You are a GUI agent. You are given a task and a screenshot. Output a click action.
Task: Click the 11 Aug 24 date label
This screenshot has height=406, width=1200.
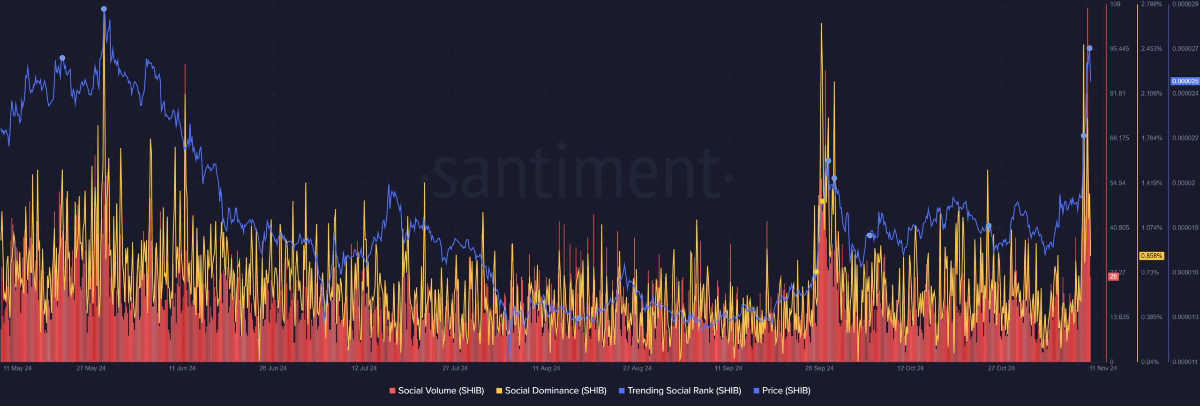tap(546, 368)
